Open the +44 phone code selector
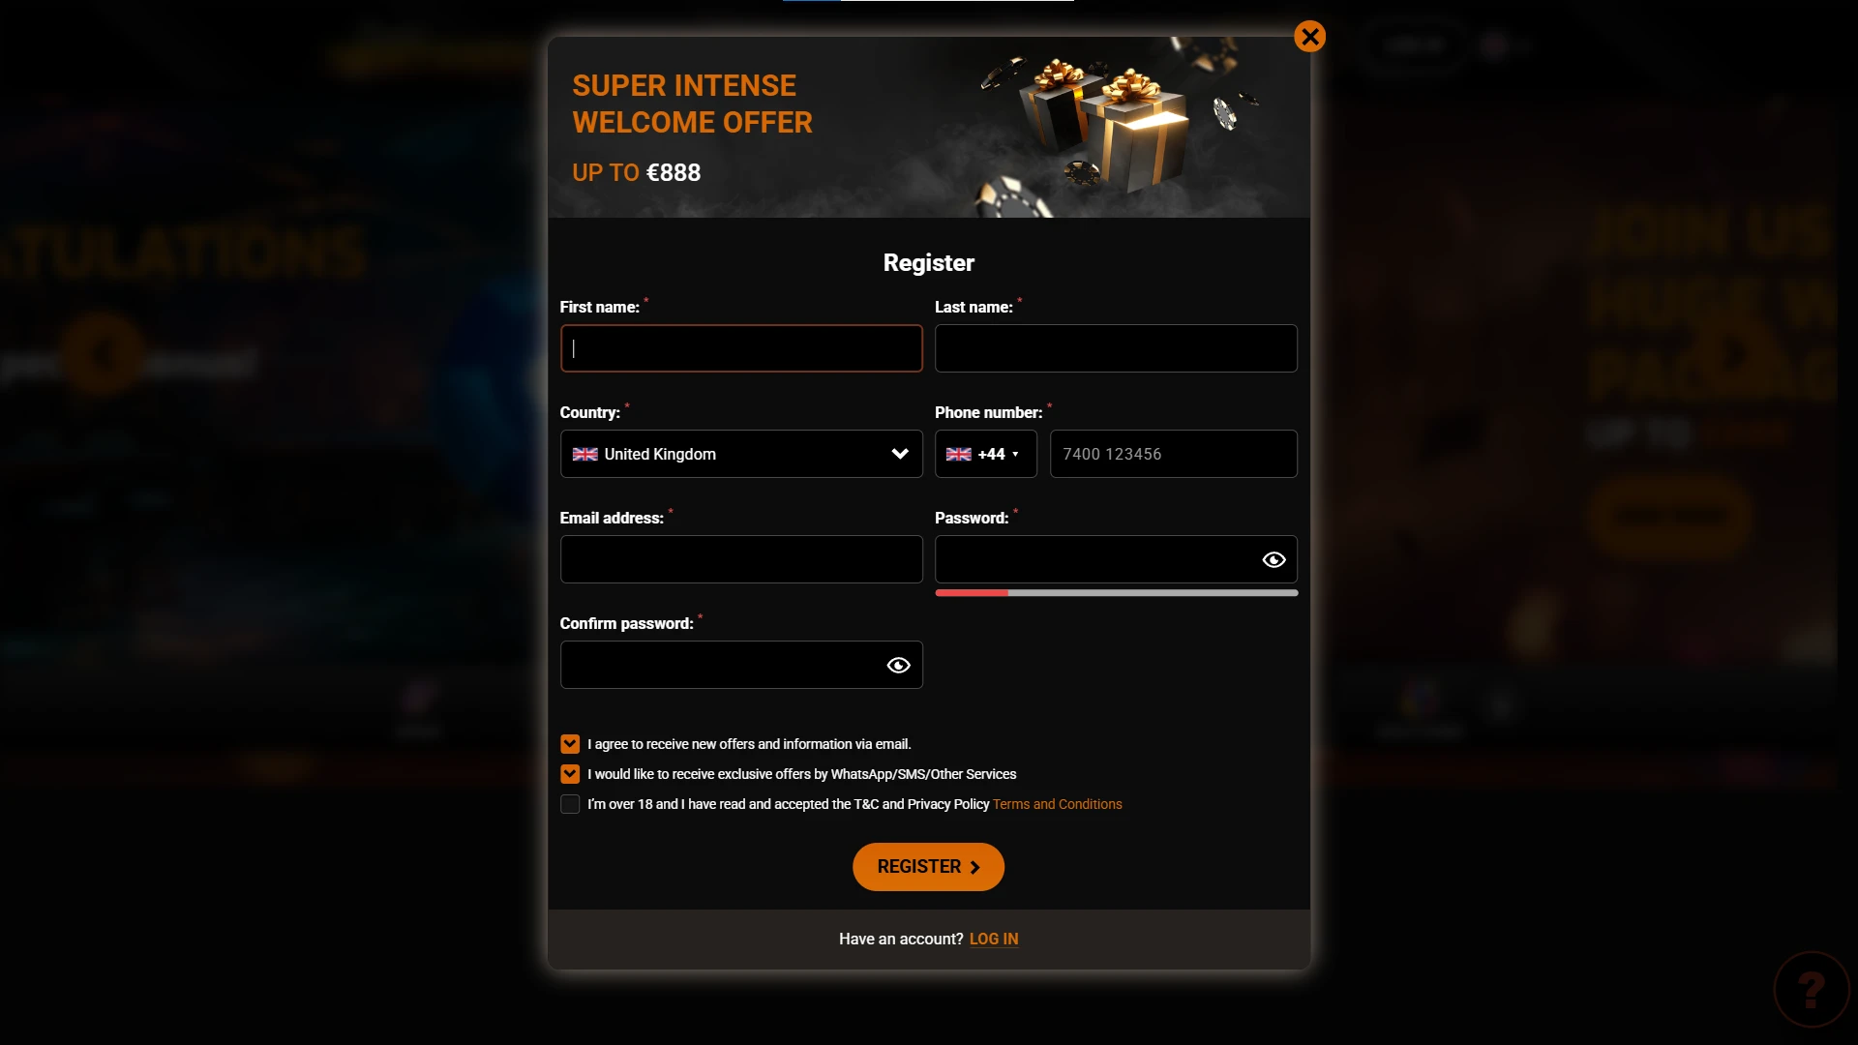Viewport: 1858px width, 1045px height. pyautogui.click(x=985, y=454)
